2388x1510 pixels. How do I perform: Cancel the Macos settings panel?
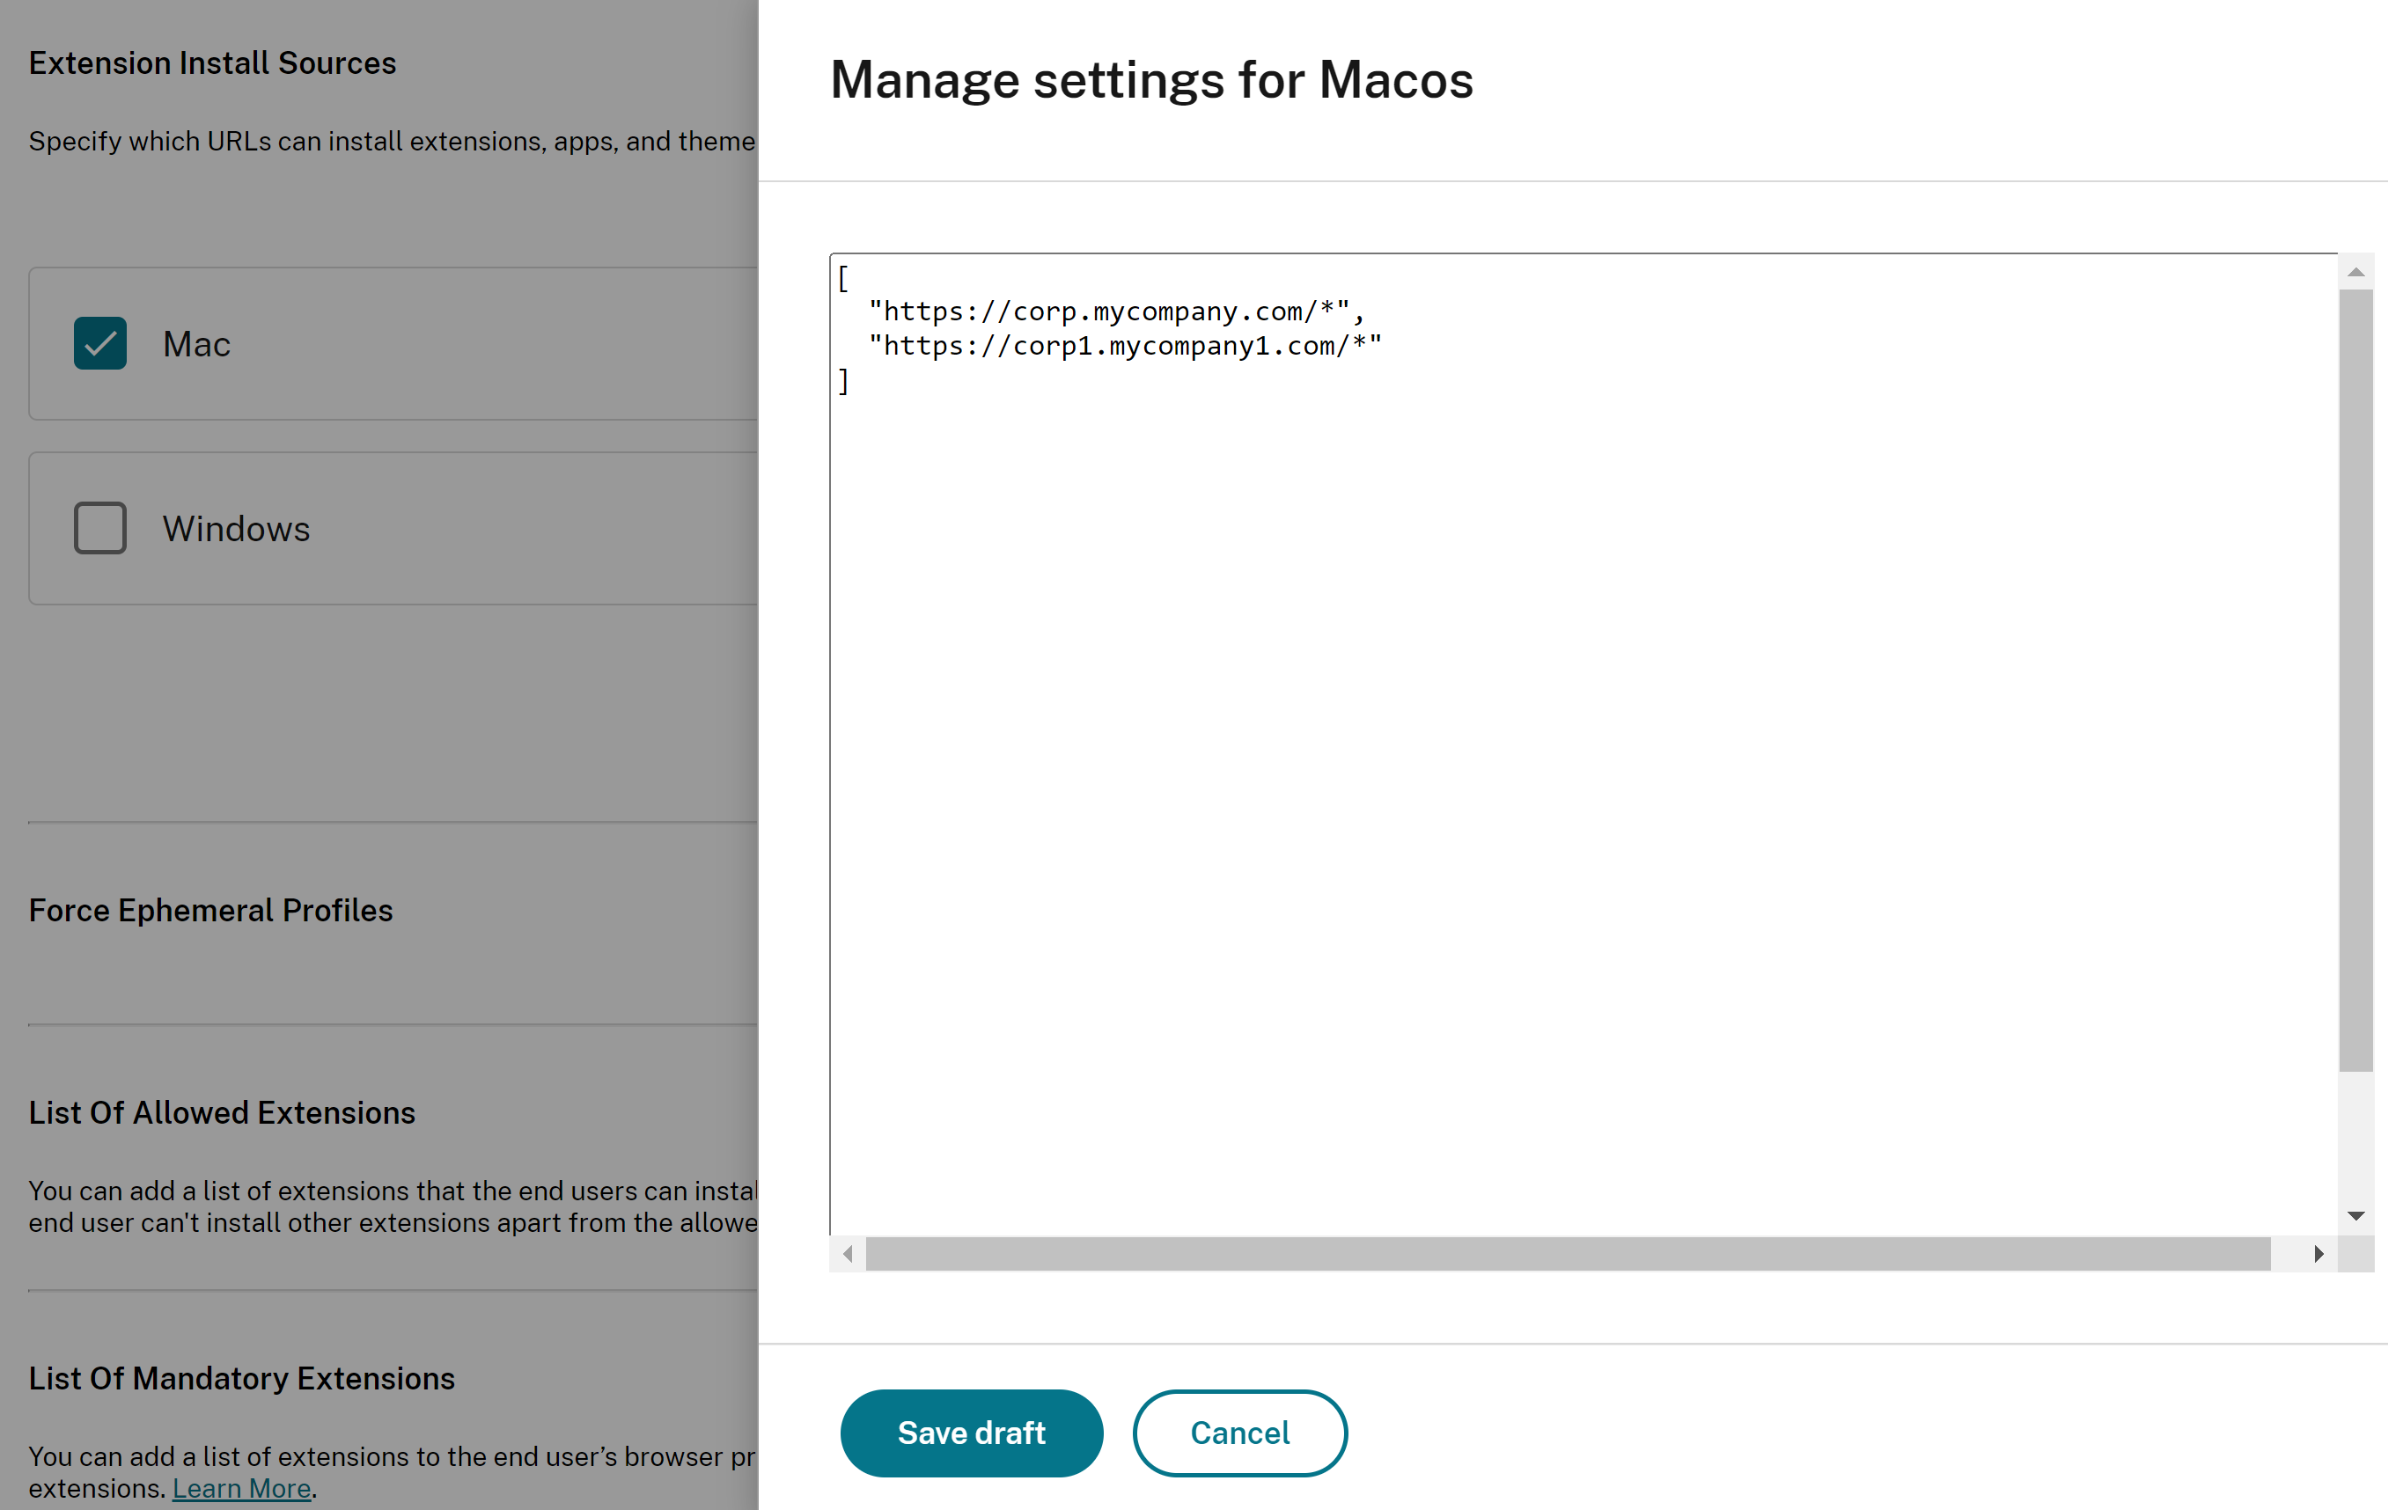point(1239,1433)
